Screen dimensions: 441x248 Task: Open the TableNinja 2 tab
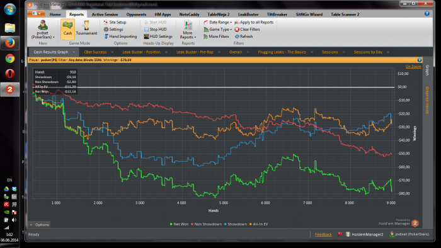tap(219, 14)
